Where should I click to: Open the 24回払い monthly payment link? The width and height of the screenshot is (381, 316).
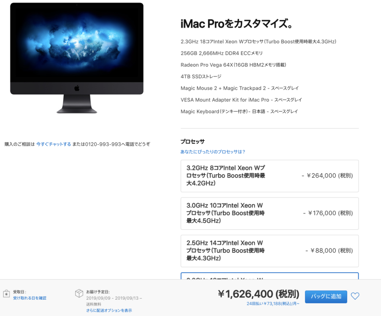[273, 304]
